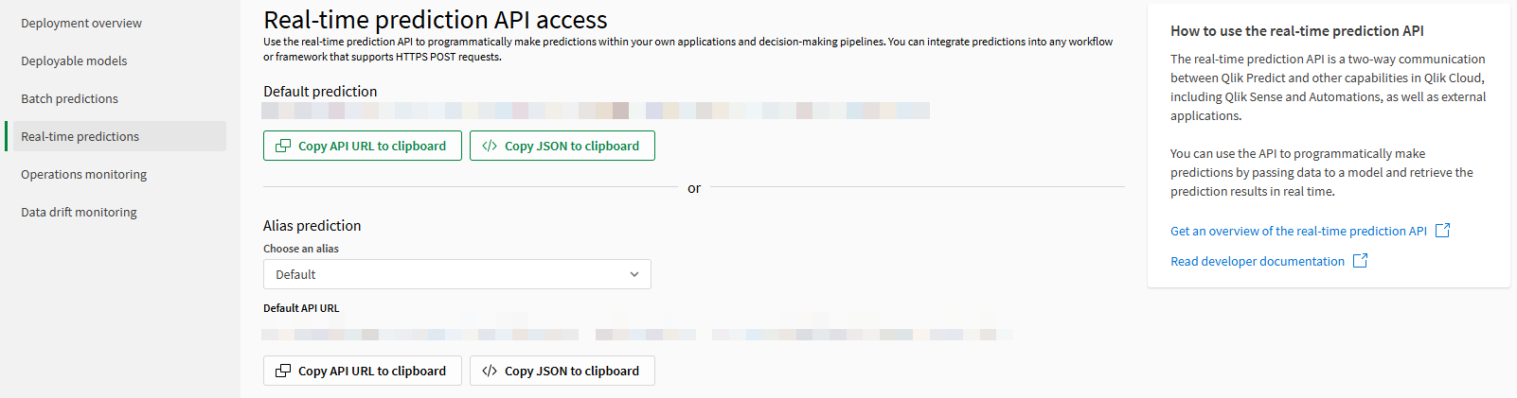
Task: Click code brackets icon in lower Copy JSON button
Action: (490, 371)
